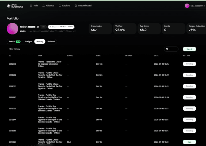Click ID 5977627 in the table
Viewport: 206px width, 146px height.
coord(12,142)
